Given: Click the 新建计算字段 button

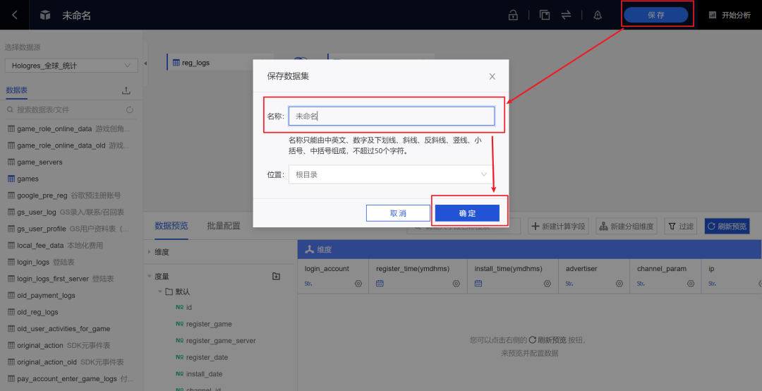Looking at the screenshot, I should tap(558, 226).
